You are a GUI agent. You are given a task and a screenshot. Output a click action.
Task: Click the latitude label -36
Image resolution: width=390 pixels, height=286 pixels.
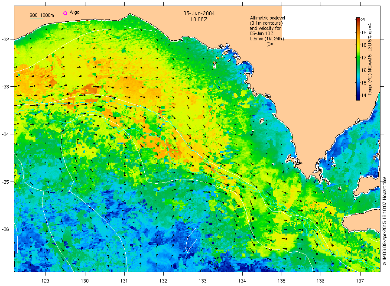(5, 229)
